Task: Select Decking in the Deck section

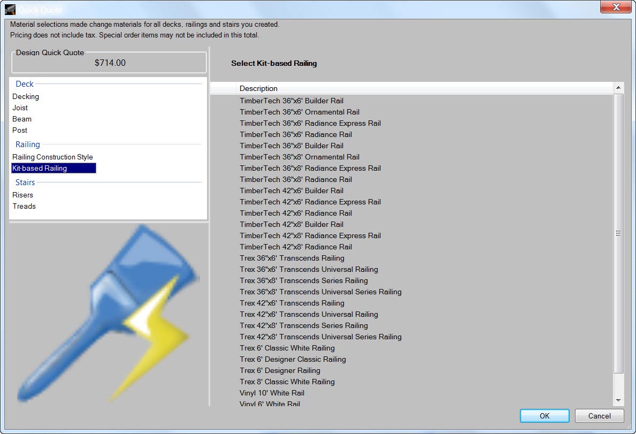Action: point(26,96)
